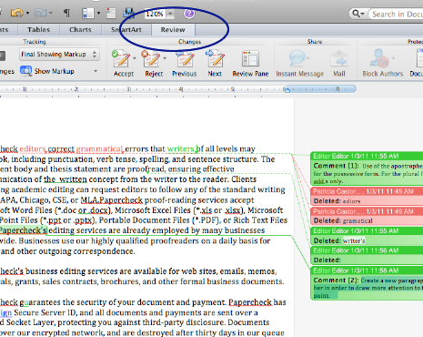Toggle the Sidebar icon in toolbar

(88, 13)
